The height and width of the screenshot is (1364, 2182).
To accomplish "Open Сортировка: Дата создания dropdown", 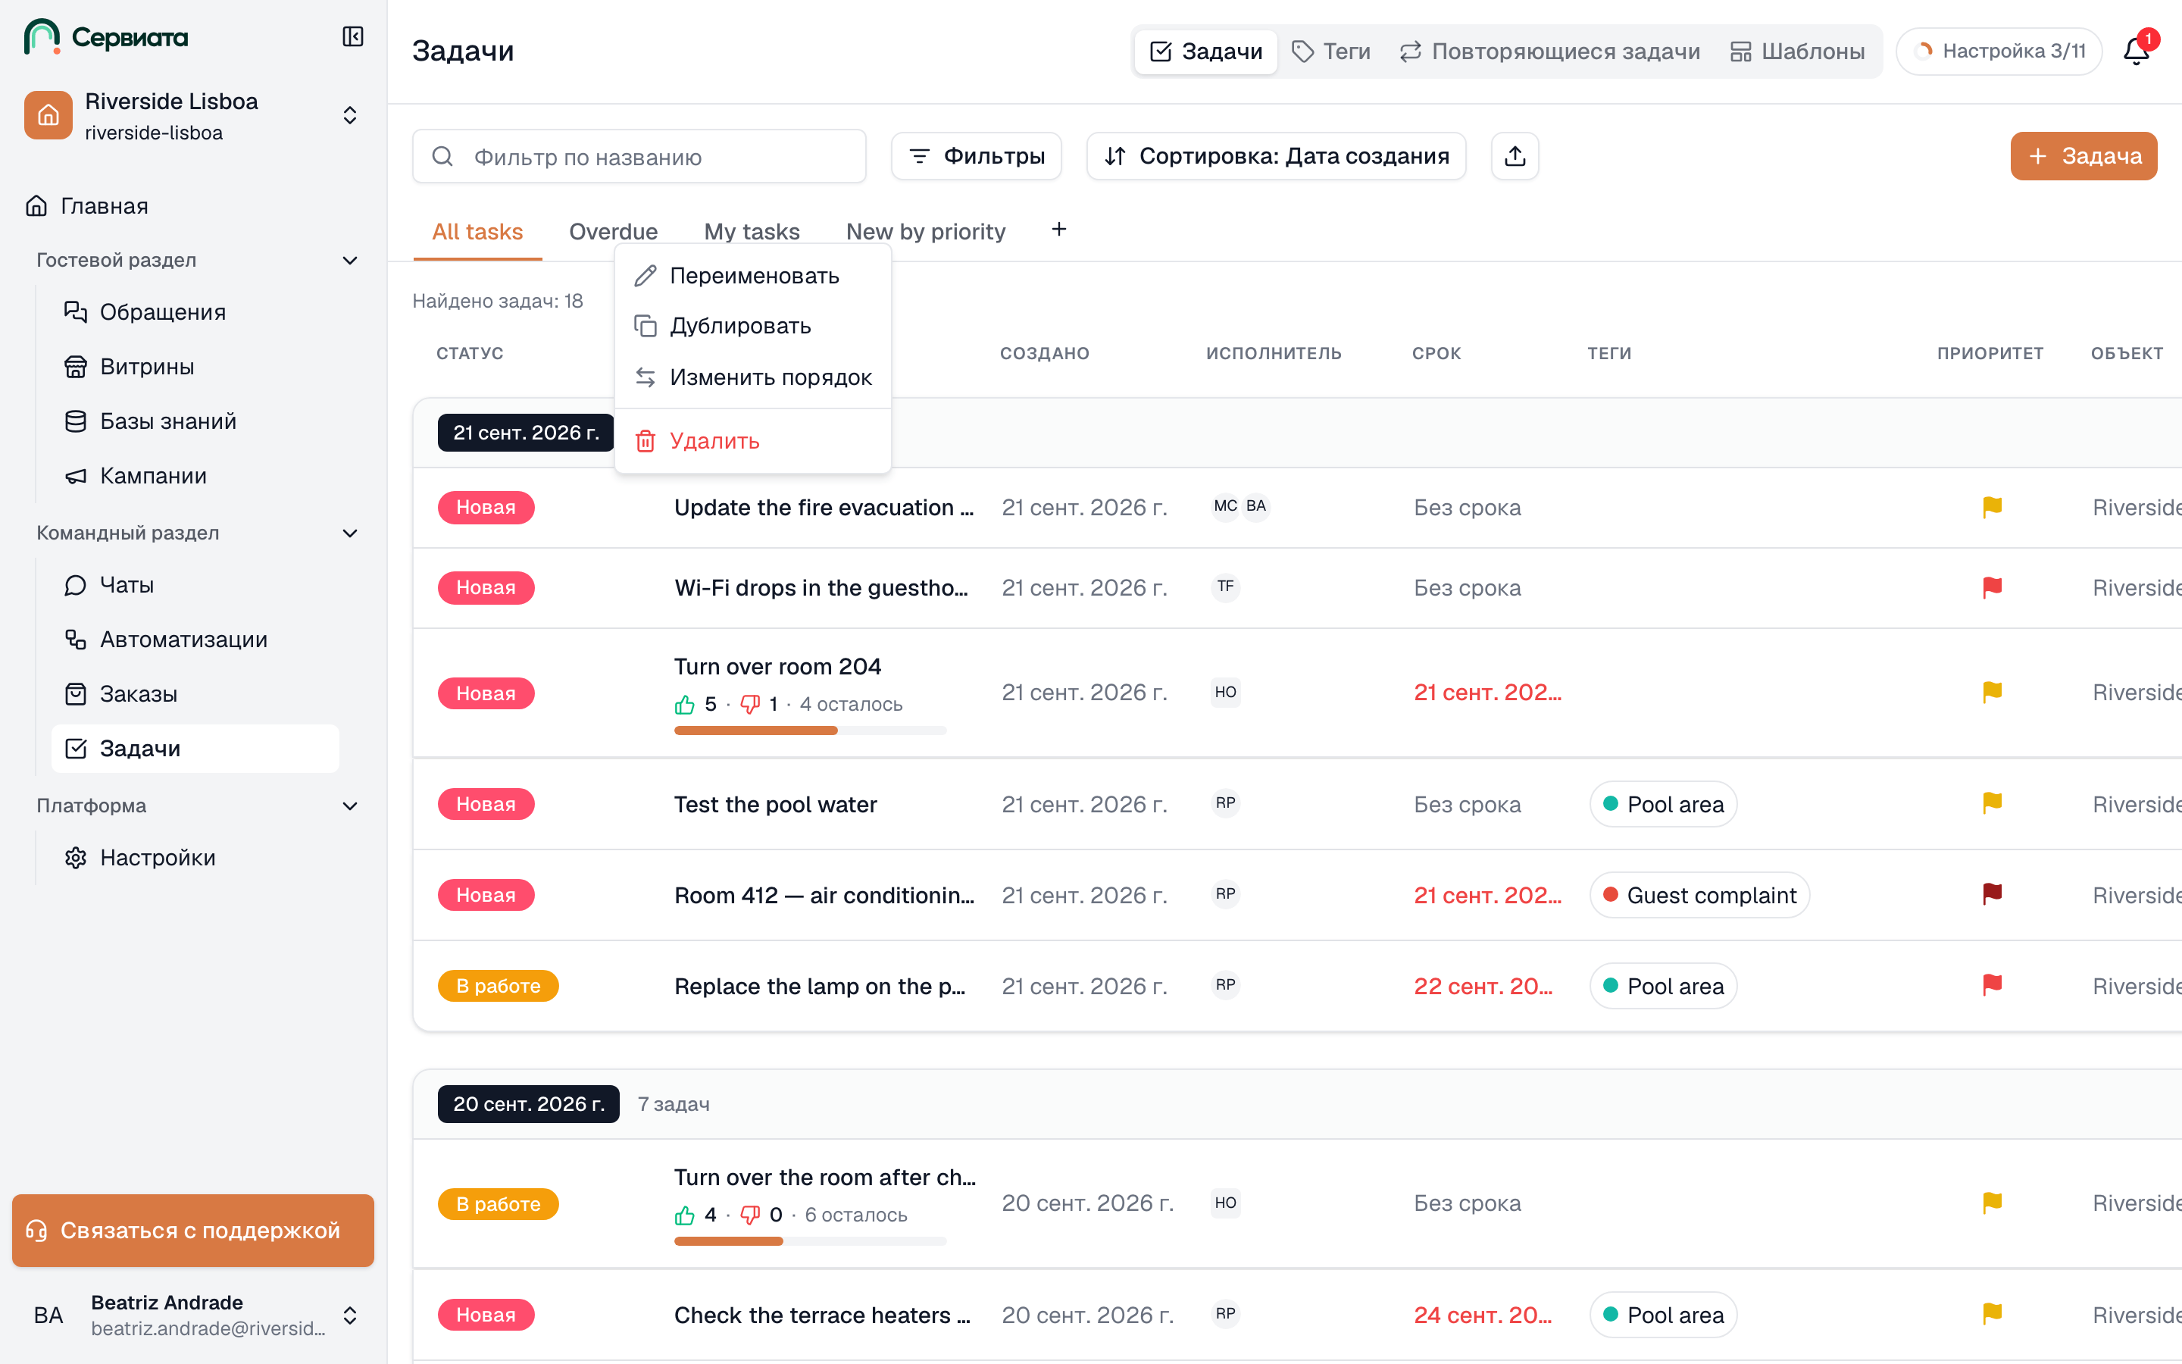I will tap(1276, 156).
